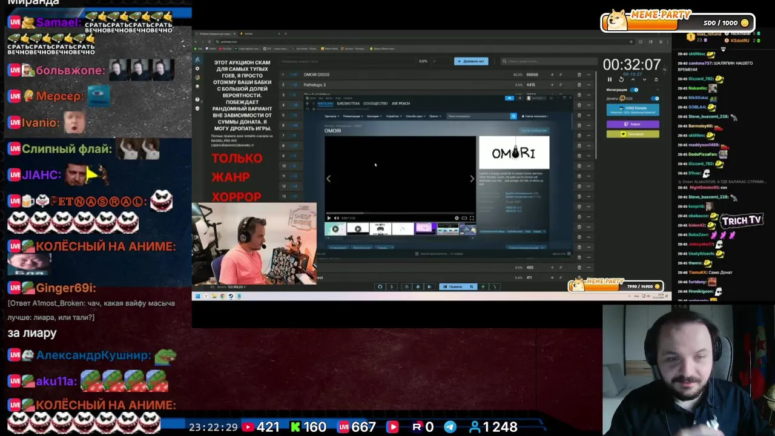
Task: Expand the Прочее store dropdown
Action: pos(435,116)
